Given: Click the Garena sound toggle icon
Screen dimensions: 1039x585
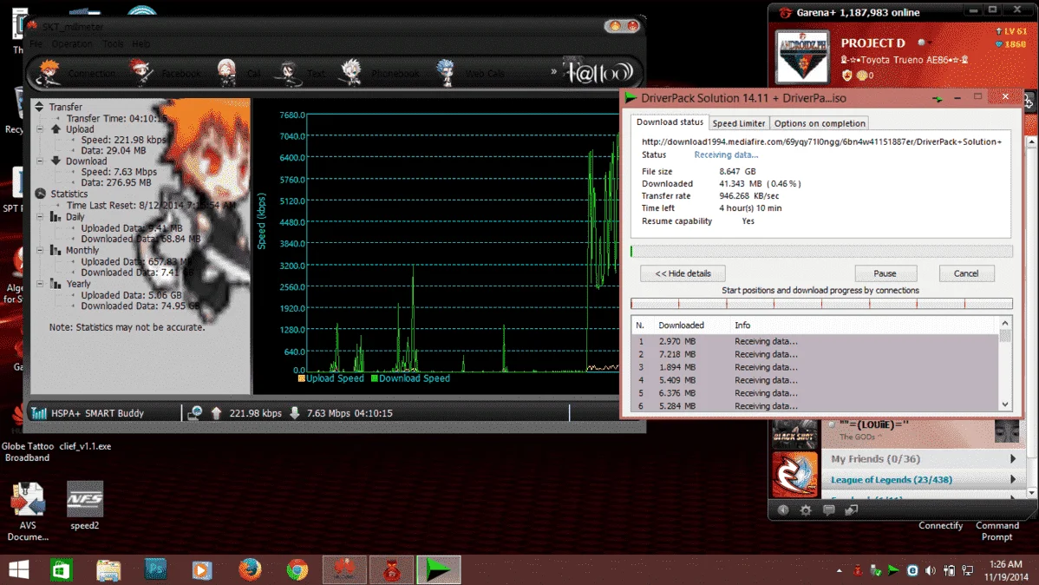Looking at the screenshot, I should coord(783,510).
